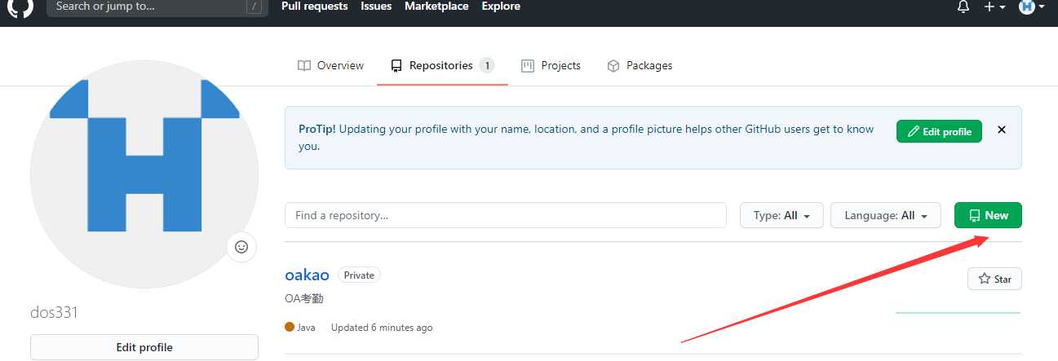1058x361 pixels.
Task: Select the Repositories tab
Action: pos(442,65)
